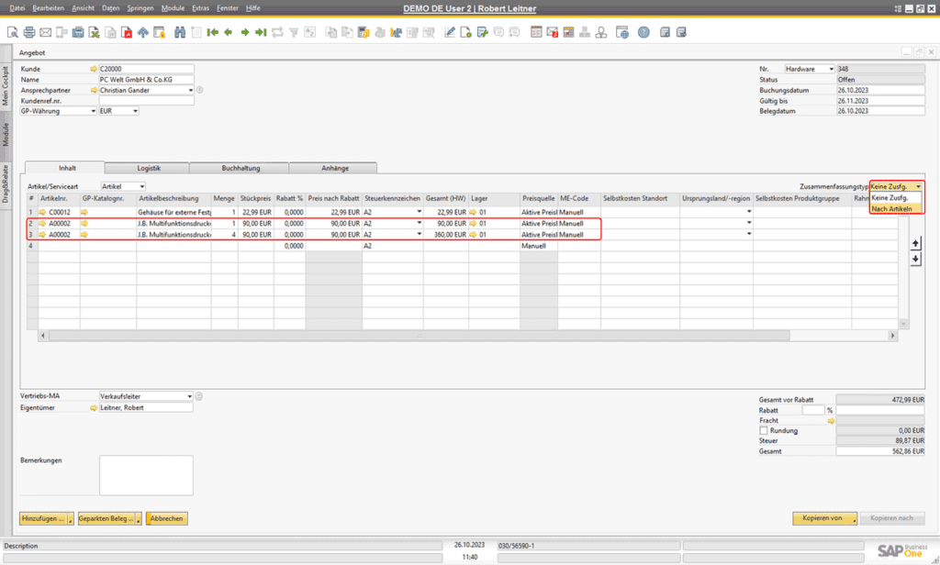Image resolution: width=940 pixels, height=565 pixels.
Task: Choose 'Keine Zusfg.' option in open dropdown list
Action: [x=896, y=198]
